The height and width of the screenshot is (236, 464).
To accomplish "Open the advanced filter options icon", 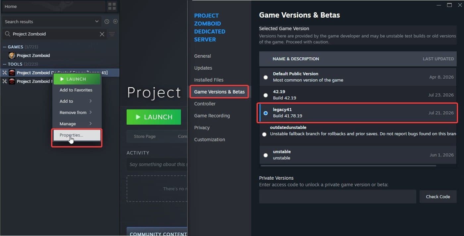I will 112,34.
